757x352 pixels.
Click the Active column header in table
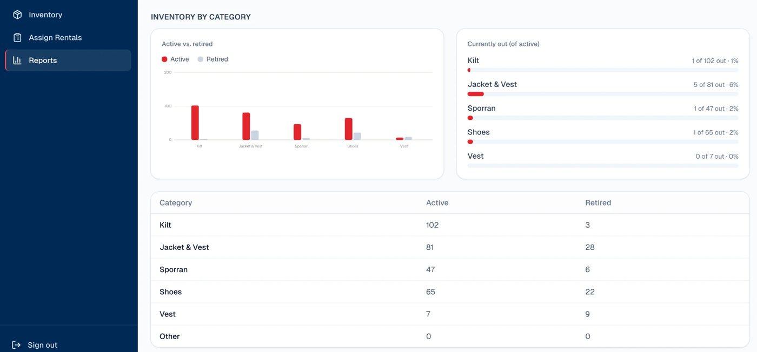click(437, 203)
